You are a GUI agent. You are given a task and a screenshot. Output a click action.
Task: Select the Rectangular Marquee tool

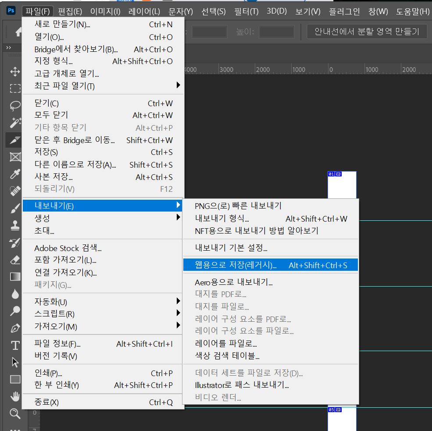14,88
